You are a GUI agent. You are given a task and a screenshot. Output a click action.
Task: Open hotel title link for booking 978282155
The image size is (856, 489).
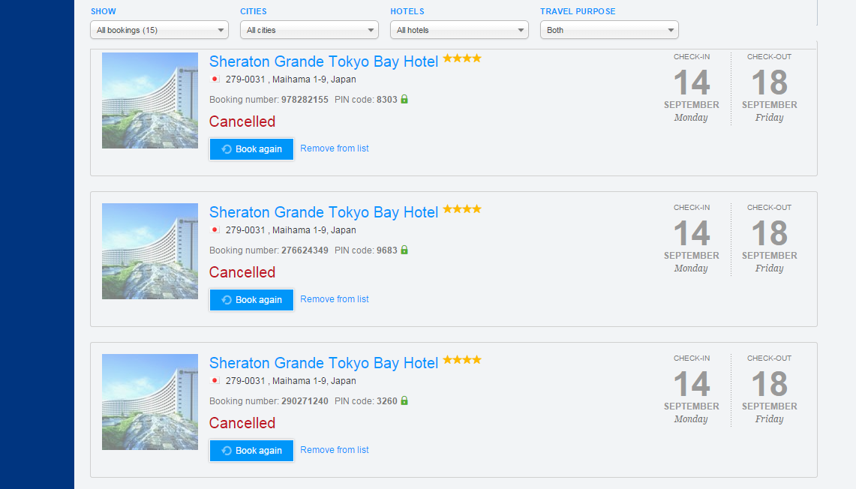[324, 61]
